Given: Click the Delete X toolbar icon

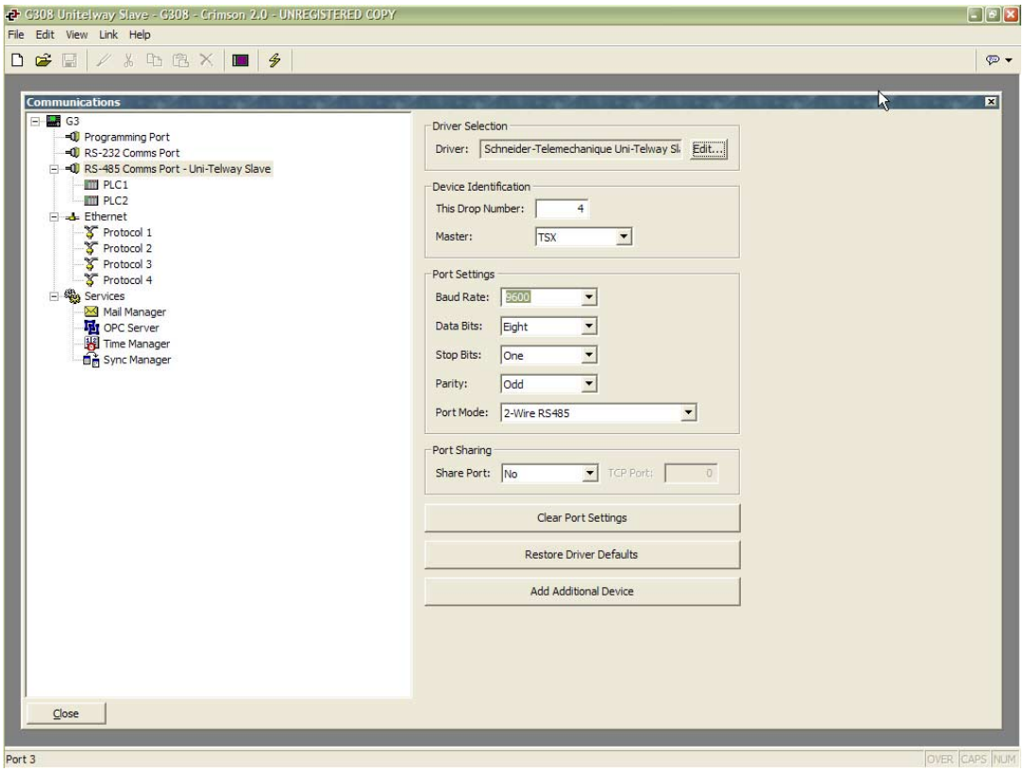Looking at the screenshot, I should (207, 60).
